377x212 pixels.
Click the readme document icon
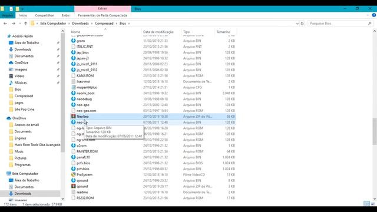click(73, 192)
